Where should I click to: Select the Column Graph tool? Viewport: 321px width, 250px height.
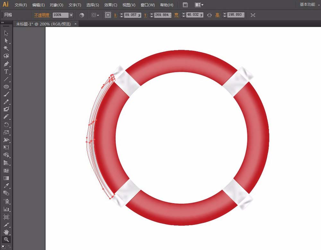[6, 209]
